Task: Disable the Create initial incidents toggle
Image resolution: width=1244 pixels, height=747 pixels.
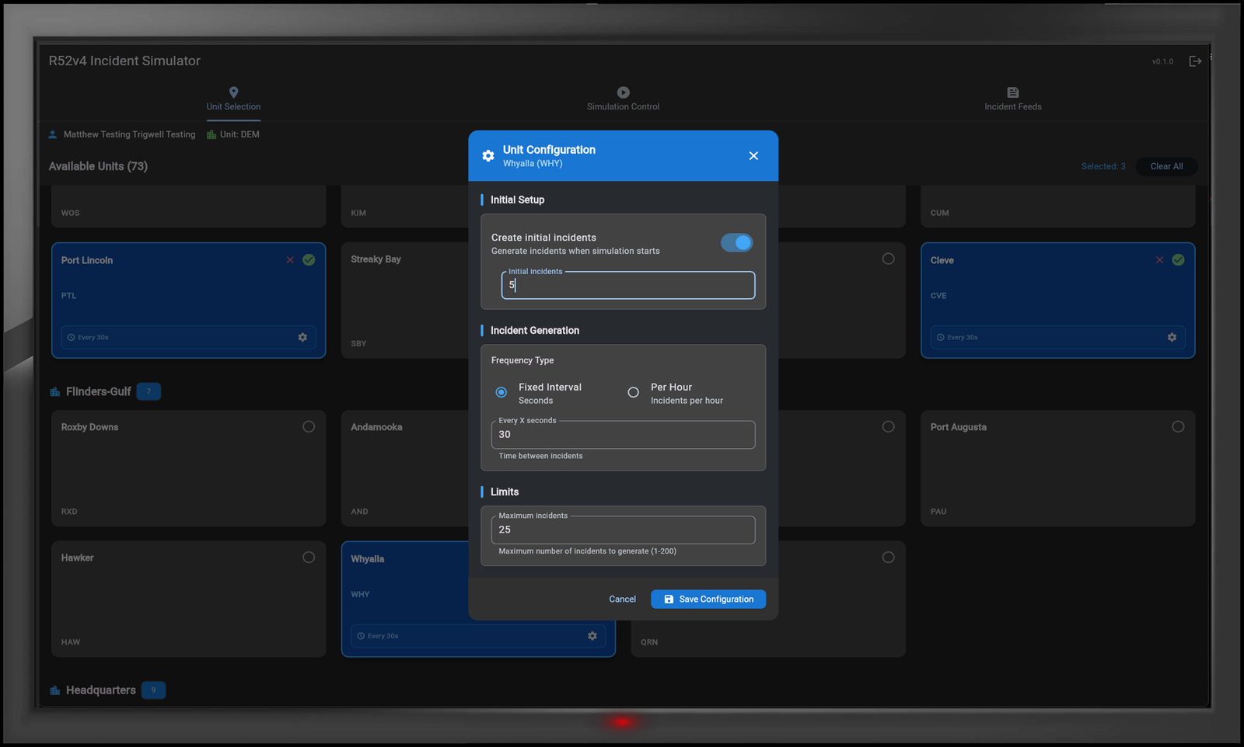Action: [736, 242]
